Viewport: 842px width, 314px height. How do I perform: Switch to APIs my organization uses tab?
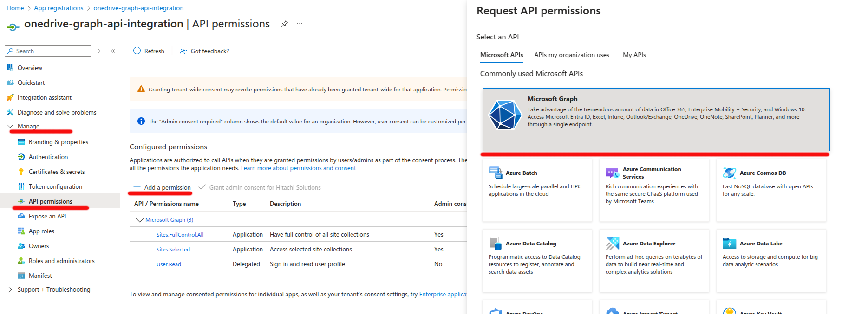tap(572, 55)
